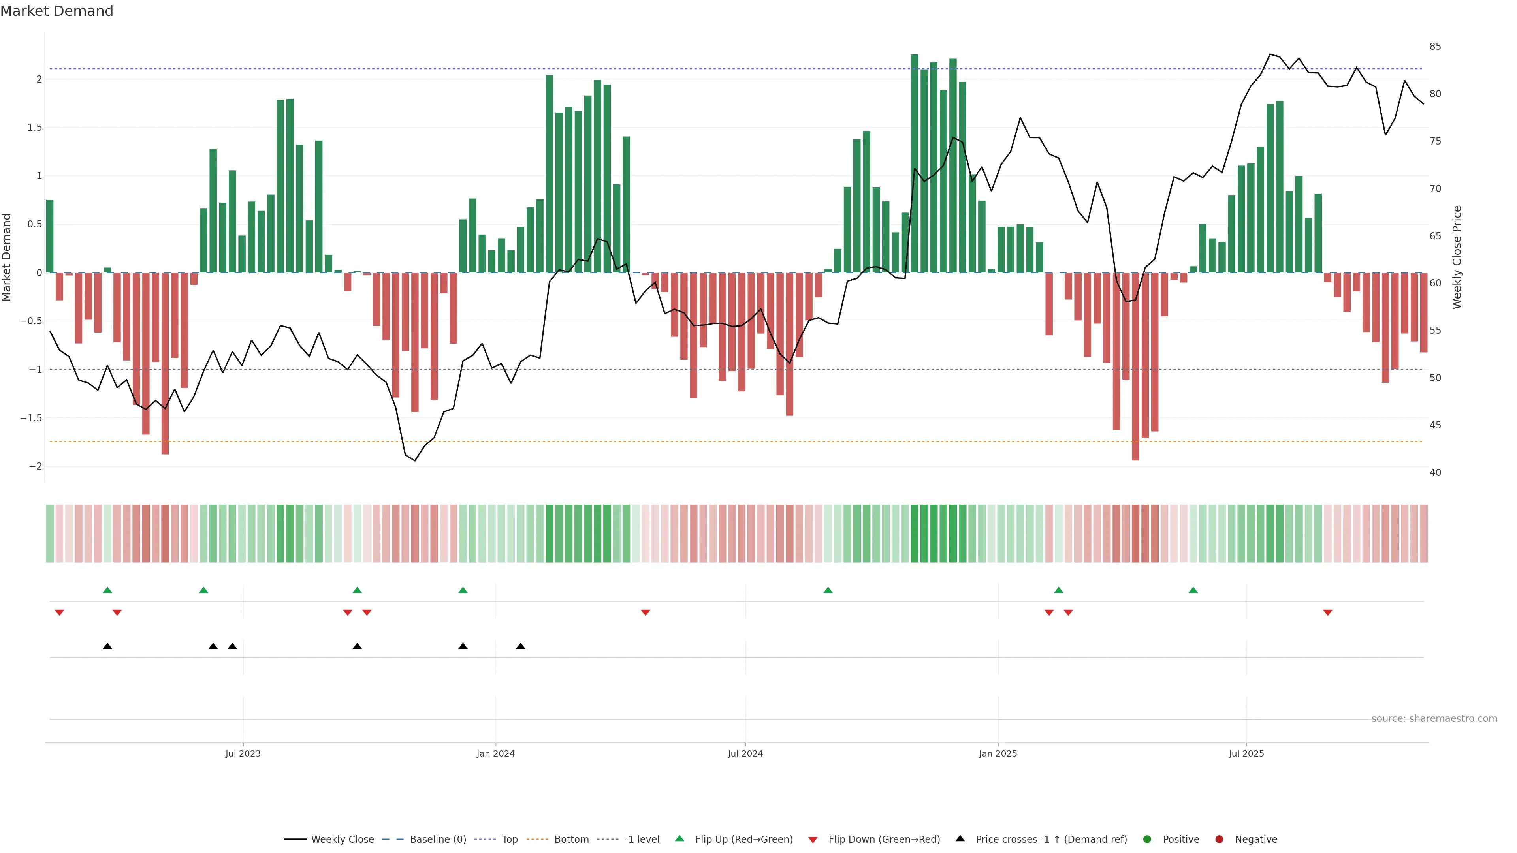The height and width of the screenshot is (853, 1517).
Task: Click the Jan 2025 x-axis label
Action: 998,753
